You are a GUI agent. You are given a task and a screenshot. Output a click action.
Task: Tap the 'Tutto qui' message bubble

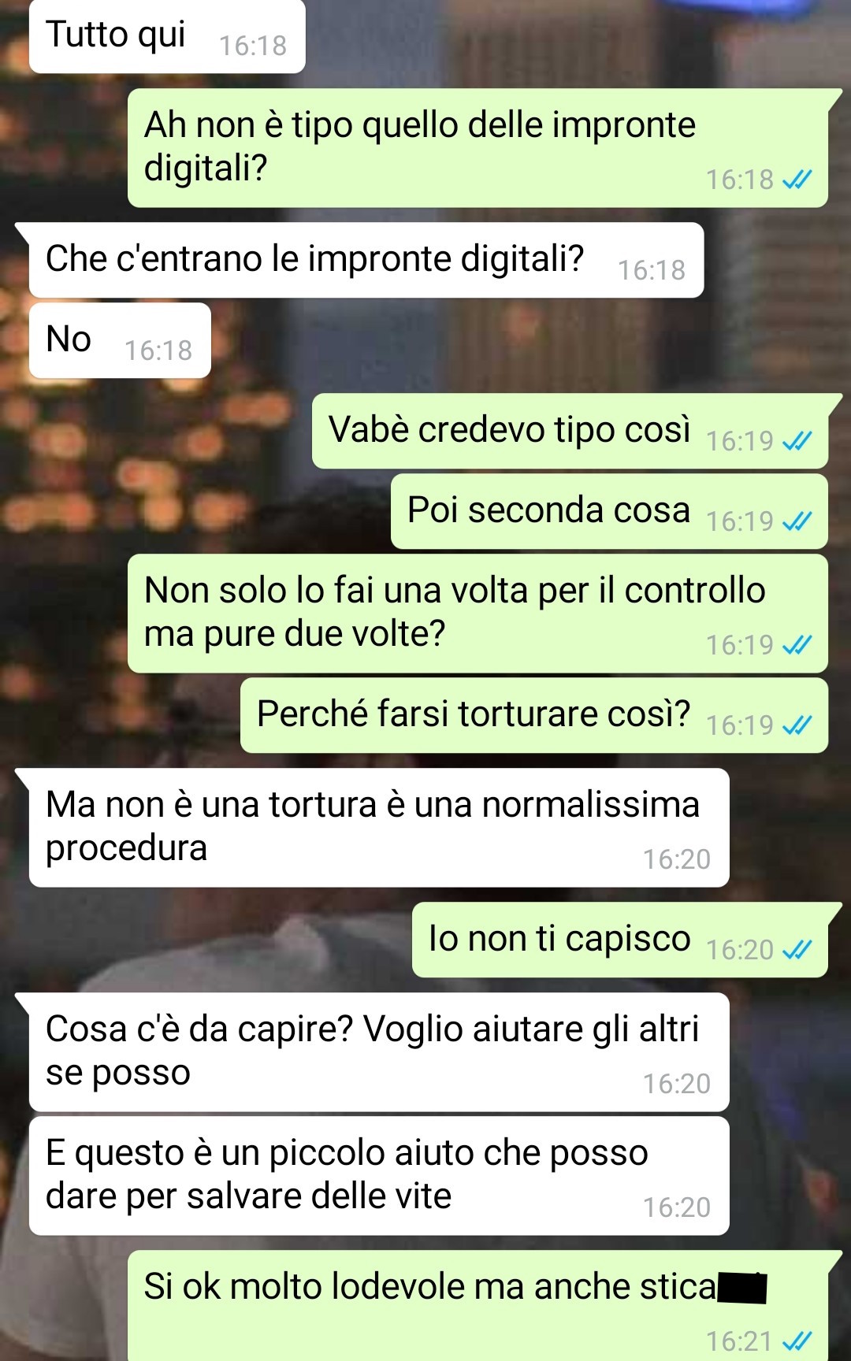click(167, 36)
